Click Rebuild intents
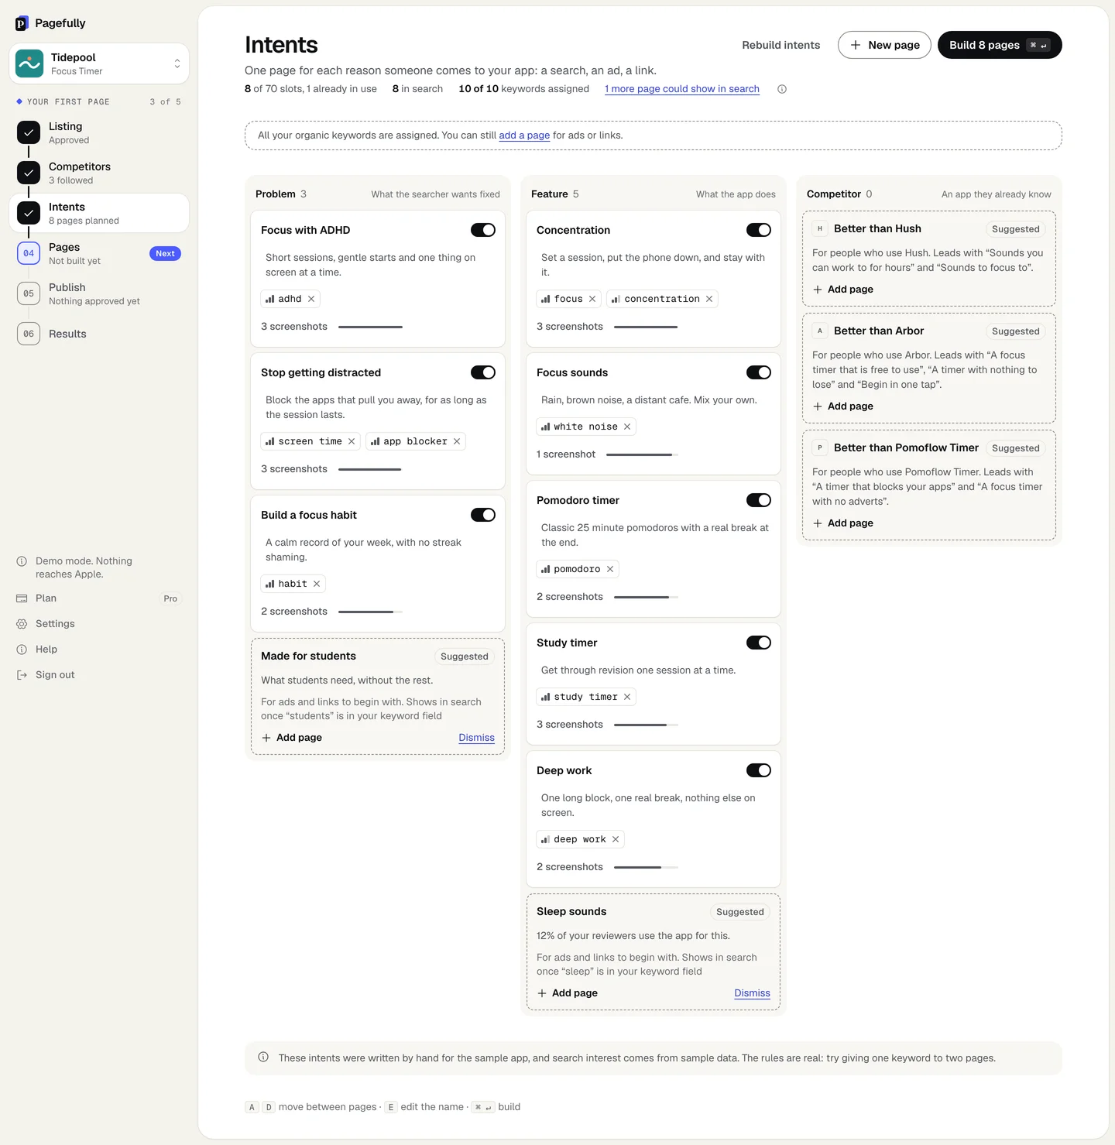This screenshot has height=1145, width=1115. 780,45
